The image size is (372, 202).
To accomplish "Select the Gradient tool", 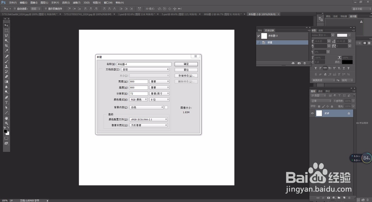I will (6, 81).
